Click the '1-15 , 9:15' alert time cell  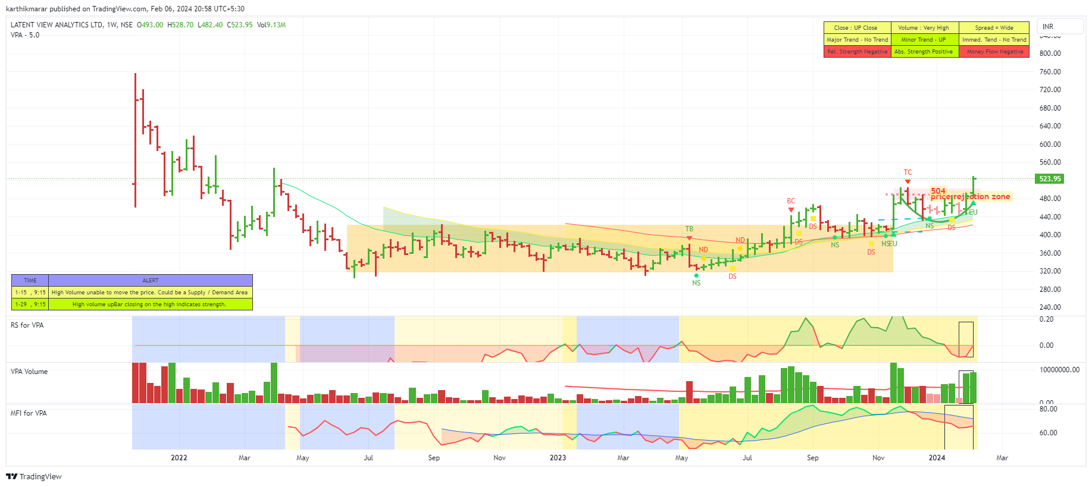tap(30, 293)
